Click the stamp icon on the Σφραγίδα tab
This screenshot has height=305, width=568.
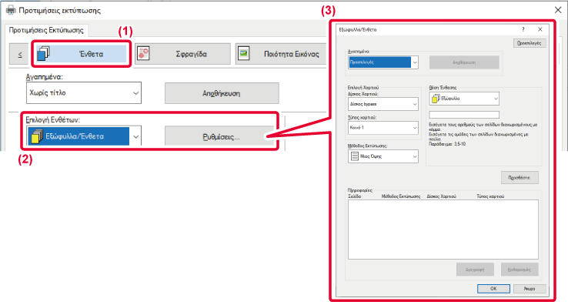tap(143, 53)
